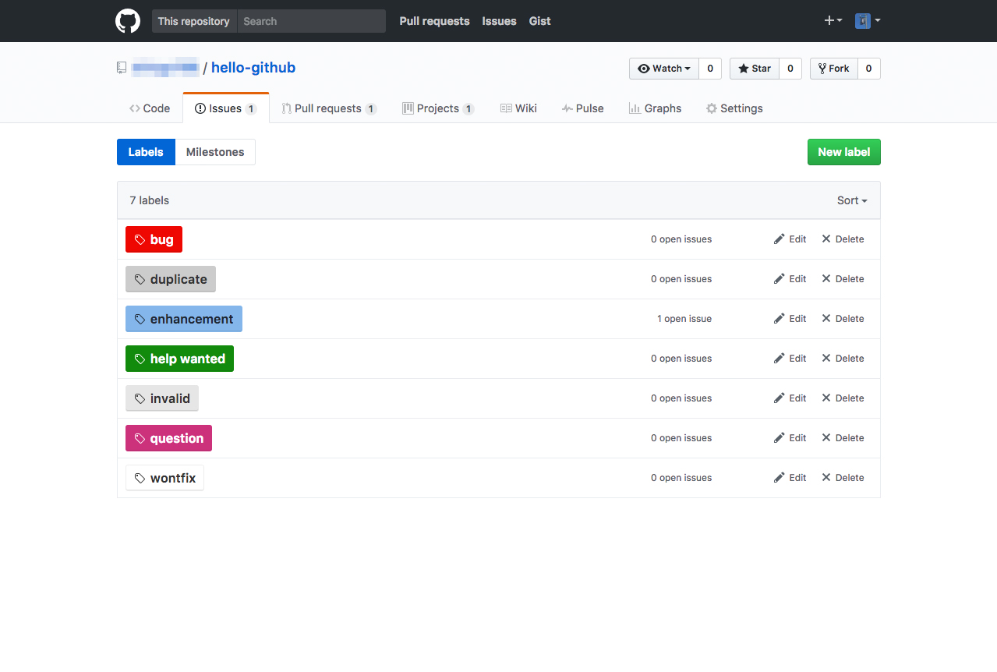The image size is (997, 672).
Task: Click the GitHub Octocat logo
Action: (x=127, y=21)
